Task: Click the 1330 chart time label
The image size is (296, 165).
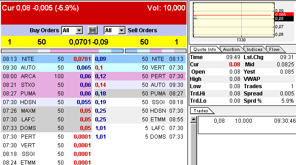Action: tap(241, 40)
